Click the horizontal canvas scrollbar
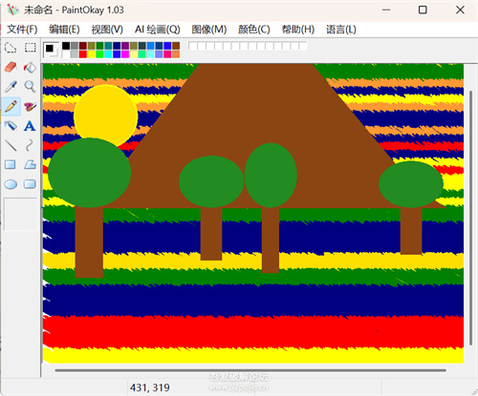This screenshot has width=478, height=396. pos(250,370)
